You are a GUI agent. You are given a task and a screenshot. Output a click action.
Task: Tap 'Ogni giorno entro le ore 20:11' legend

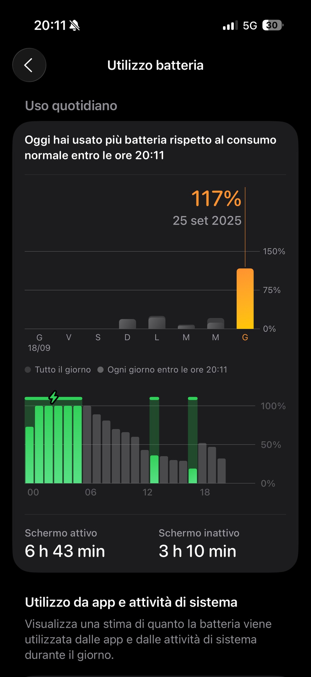click(167, 370)
